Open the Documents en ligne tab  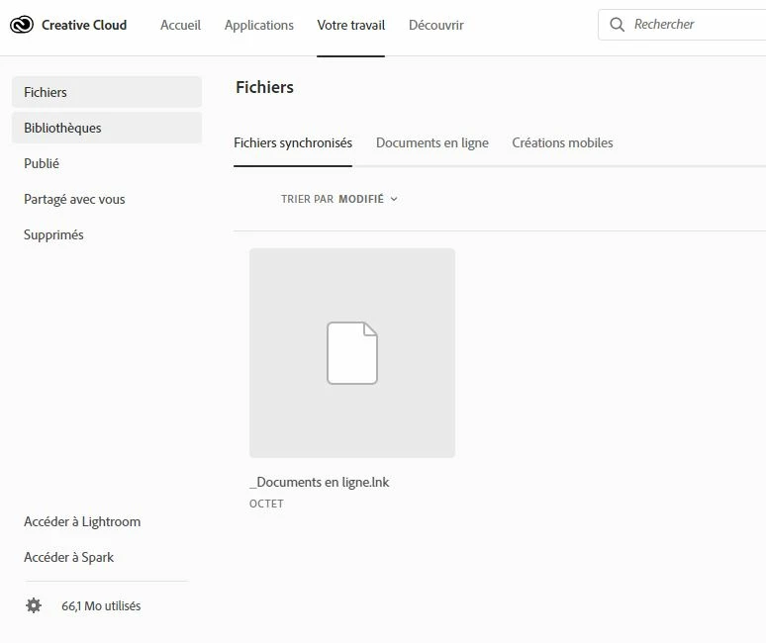432,142
